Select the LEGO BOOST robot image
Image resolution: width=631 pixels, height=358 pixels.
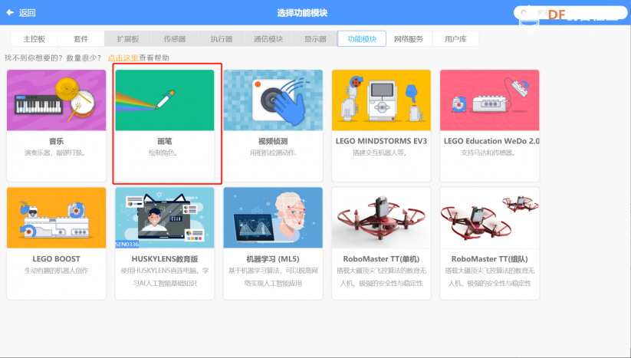point(56,218)
